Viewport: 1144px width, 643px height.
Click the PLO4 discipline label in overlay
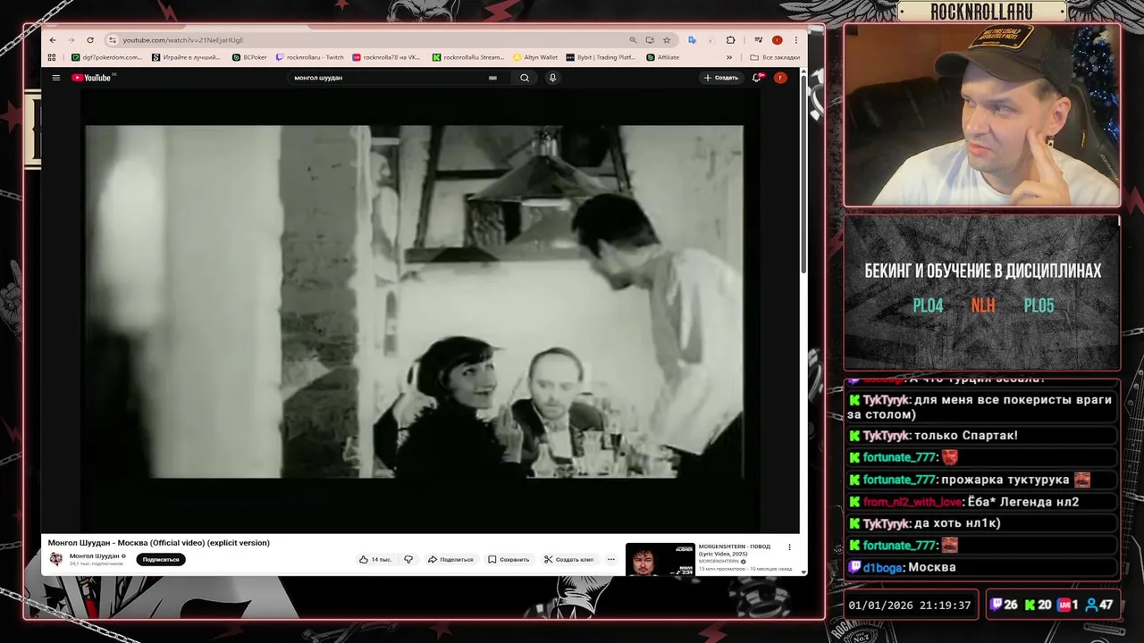coord(928,305)
